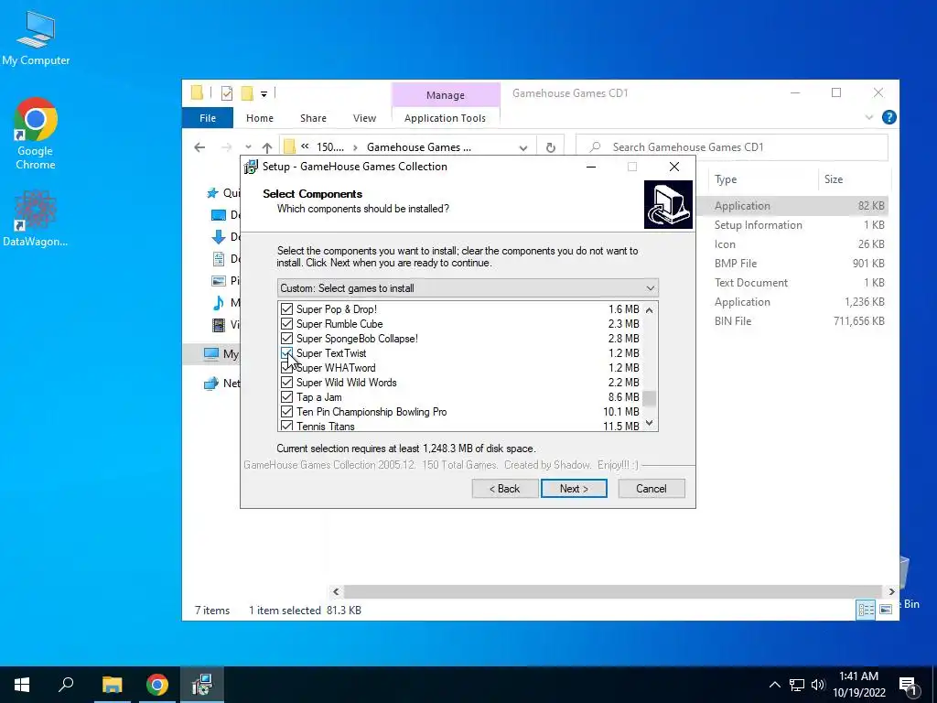This screenshot has height=703, width=937.
Task: Open network status tray icon
Action: tap(797, 685)
